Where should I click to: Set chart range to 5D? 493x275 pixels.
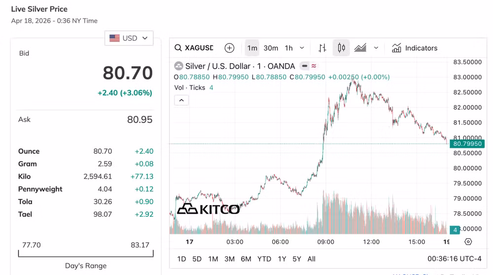coord(197,259)
